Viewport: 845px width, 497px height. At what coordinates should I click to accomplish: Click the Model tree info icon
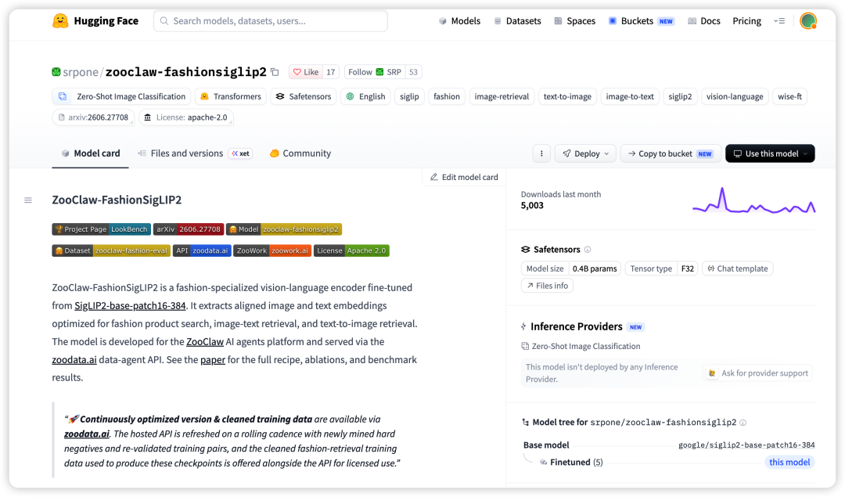click(743, 423)
